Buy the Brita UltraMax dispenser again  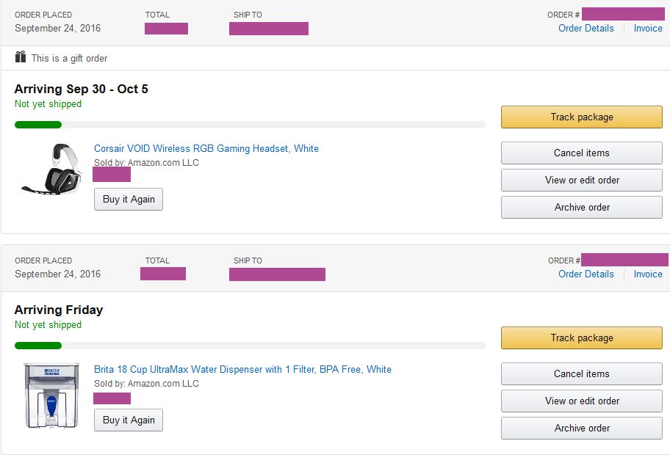click(129, 420)
